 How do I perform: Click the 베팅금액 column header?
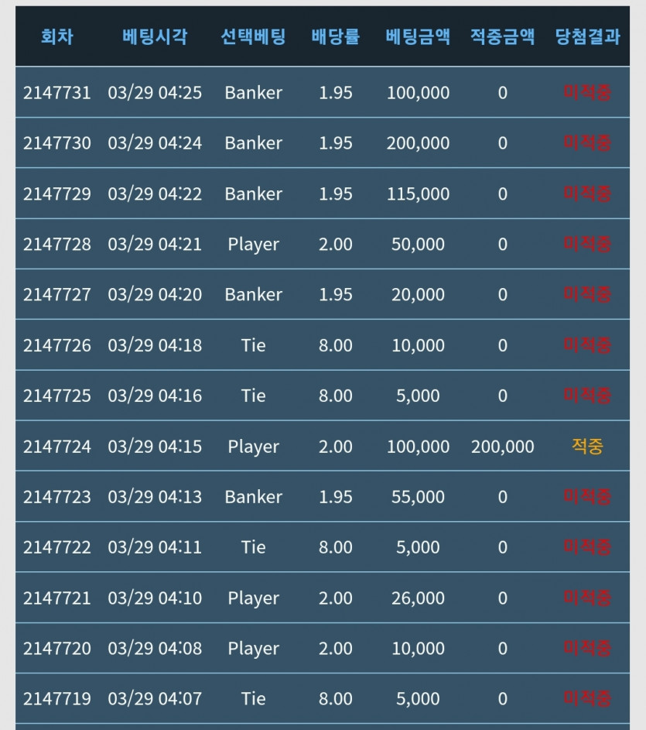418,36
